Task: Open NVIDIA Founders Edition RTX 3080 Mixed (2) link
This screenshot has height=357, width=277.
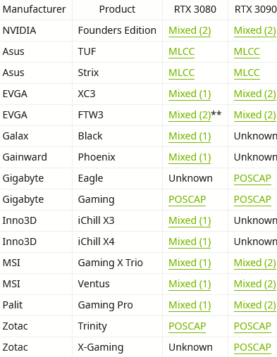Action: pyautogui.click(x=190, y=30)
